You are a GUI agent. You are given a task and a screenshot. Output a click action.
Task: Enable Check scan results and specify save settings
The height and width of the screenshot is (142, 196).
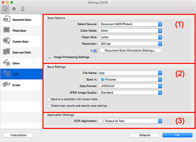pyautogui.click(x=49, y=106)
